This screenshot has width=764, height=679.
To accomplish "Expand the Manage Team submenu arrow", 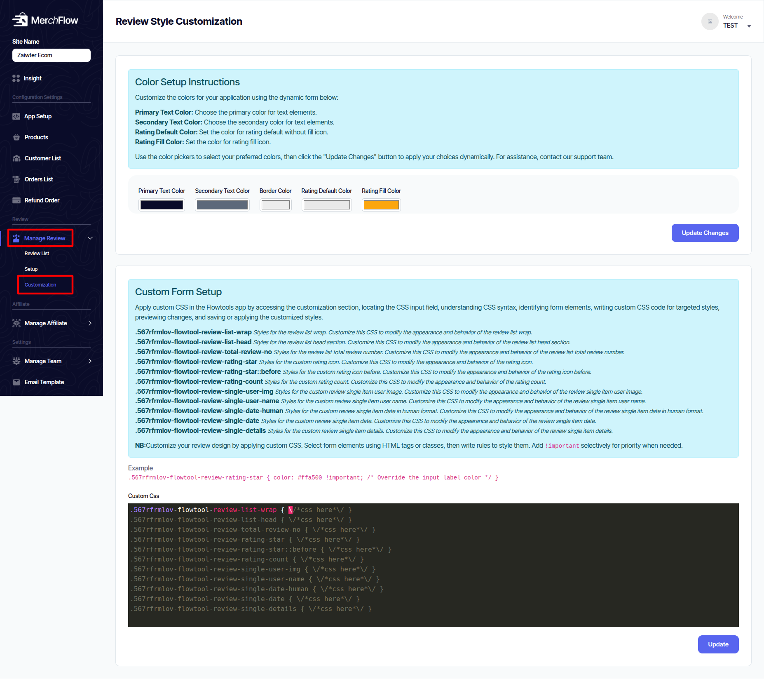I will click(90, 361).
